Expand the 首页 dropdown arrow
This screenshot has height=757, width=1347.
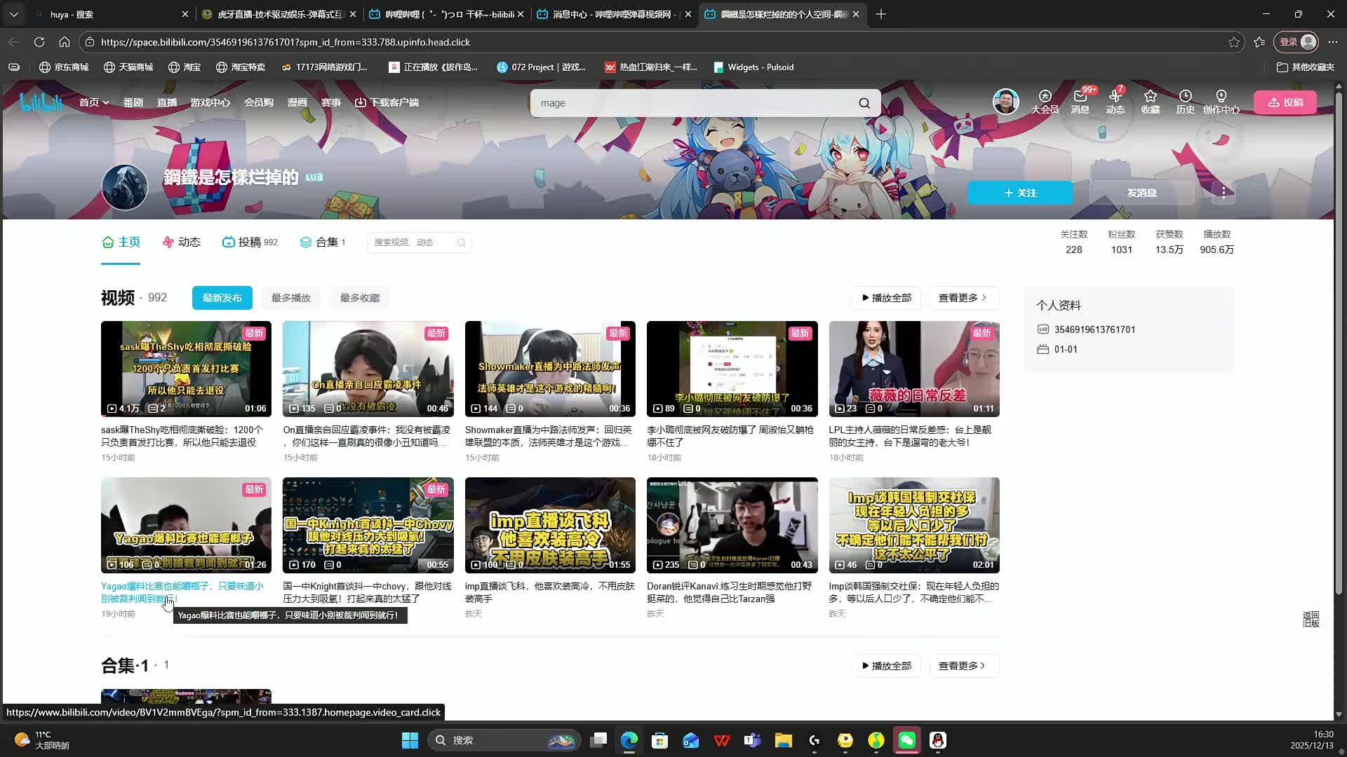(106, 103)
